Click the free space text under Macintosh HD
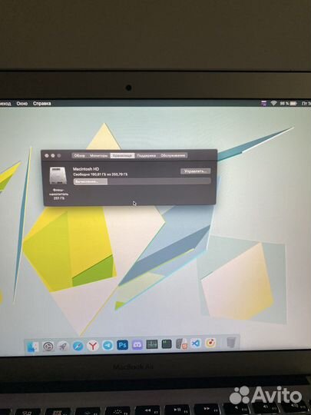The width and height of the screenshot is (311, 415). pyautogui.click(x=101, y=174)
